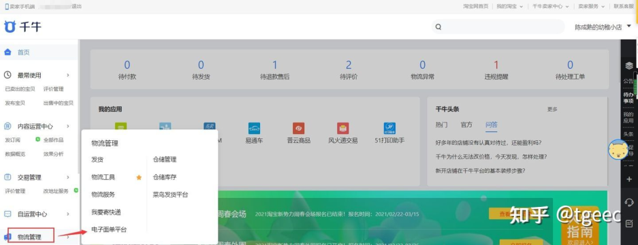Screen dimensions: 638x245
Task: Open 数据概览 shortcut
Action: (15, 154)
